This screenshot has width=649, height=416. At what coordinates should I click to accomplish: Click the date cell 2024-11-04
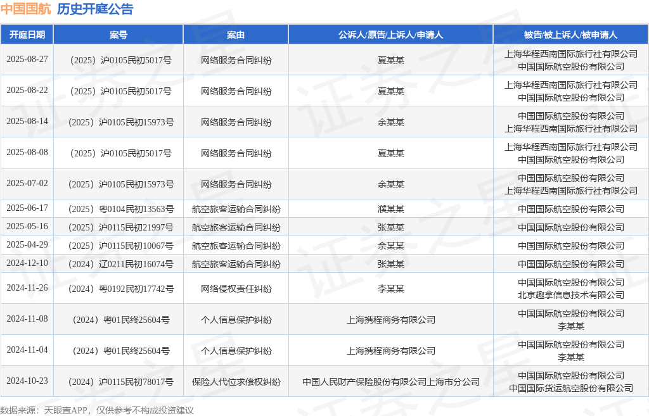point(27,350)
